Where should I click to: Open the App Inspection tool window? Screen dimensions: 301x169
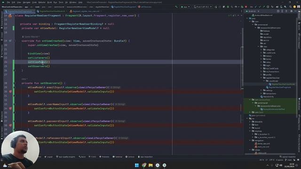pyautogui.click(x=145, y=157)
